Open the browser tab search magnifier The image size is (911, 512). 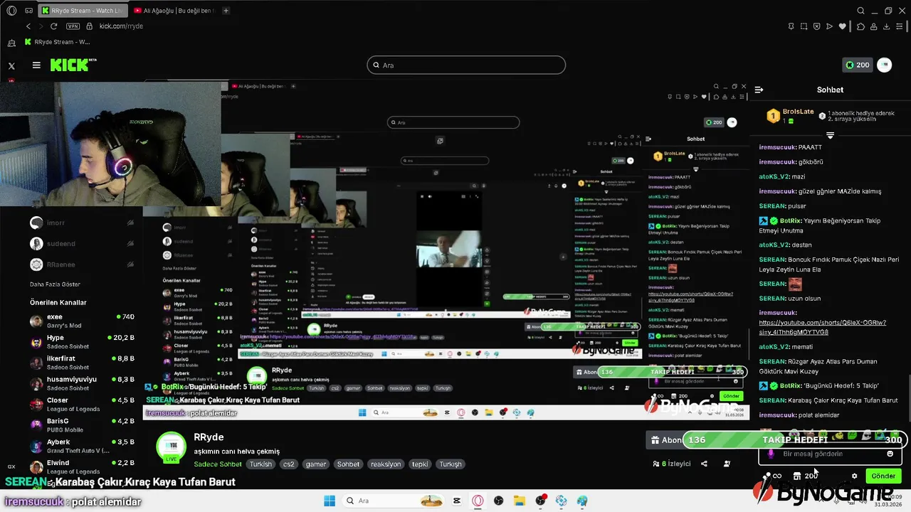(860, 11)
